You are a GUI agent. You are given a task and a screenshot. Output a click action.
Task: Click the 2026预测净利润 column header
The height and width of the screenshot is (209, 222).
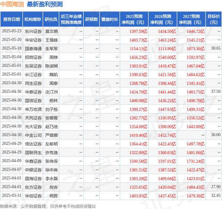pyautogui.click(x=163, y=19)
